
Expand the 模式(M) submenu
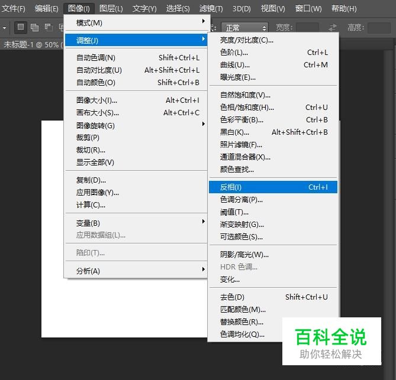pos(136,22)
